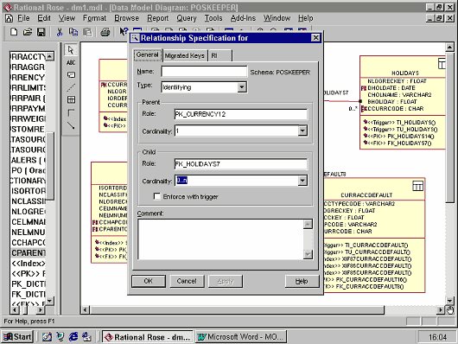Click the Child Role field FK_HOLIDAYS7
458x344 pixels.
tap(241, 164)
